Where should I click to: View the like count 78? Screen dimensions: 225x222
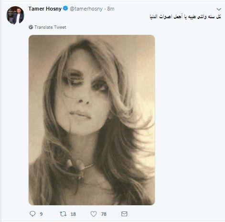click(x=104, y=214)
